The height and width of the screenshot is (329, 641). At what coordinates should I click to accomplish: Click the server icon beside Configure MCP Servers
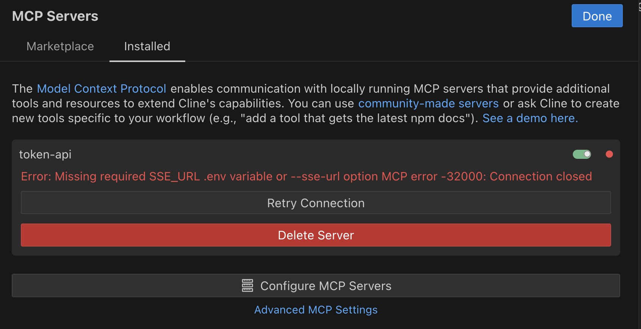pos(247,286)
